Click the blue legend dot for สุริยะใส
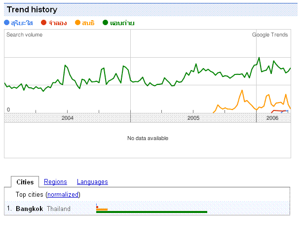Screen dimensions: 301x248 pos(7,23)
